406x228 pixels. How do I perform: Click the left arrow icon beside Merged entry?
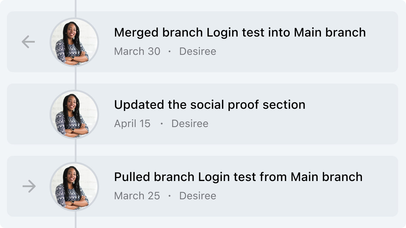28,42
